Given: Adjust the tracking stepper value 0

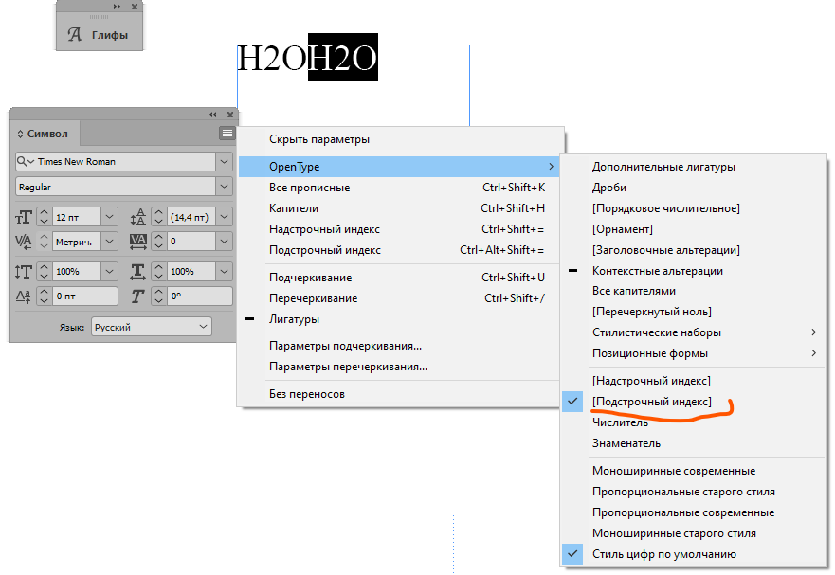Looking at the screenshot, I should [158, 242].
